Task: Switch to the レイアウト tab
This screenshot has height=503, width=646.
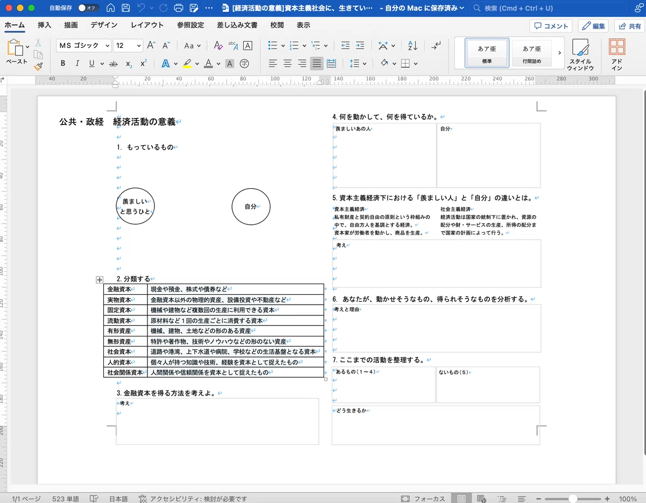Action: [x=147, y=25]
